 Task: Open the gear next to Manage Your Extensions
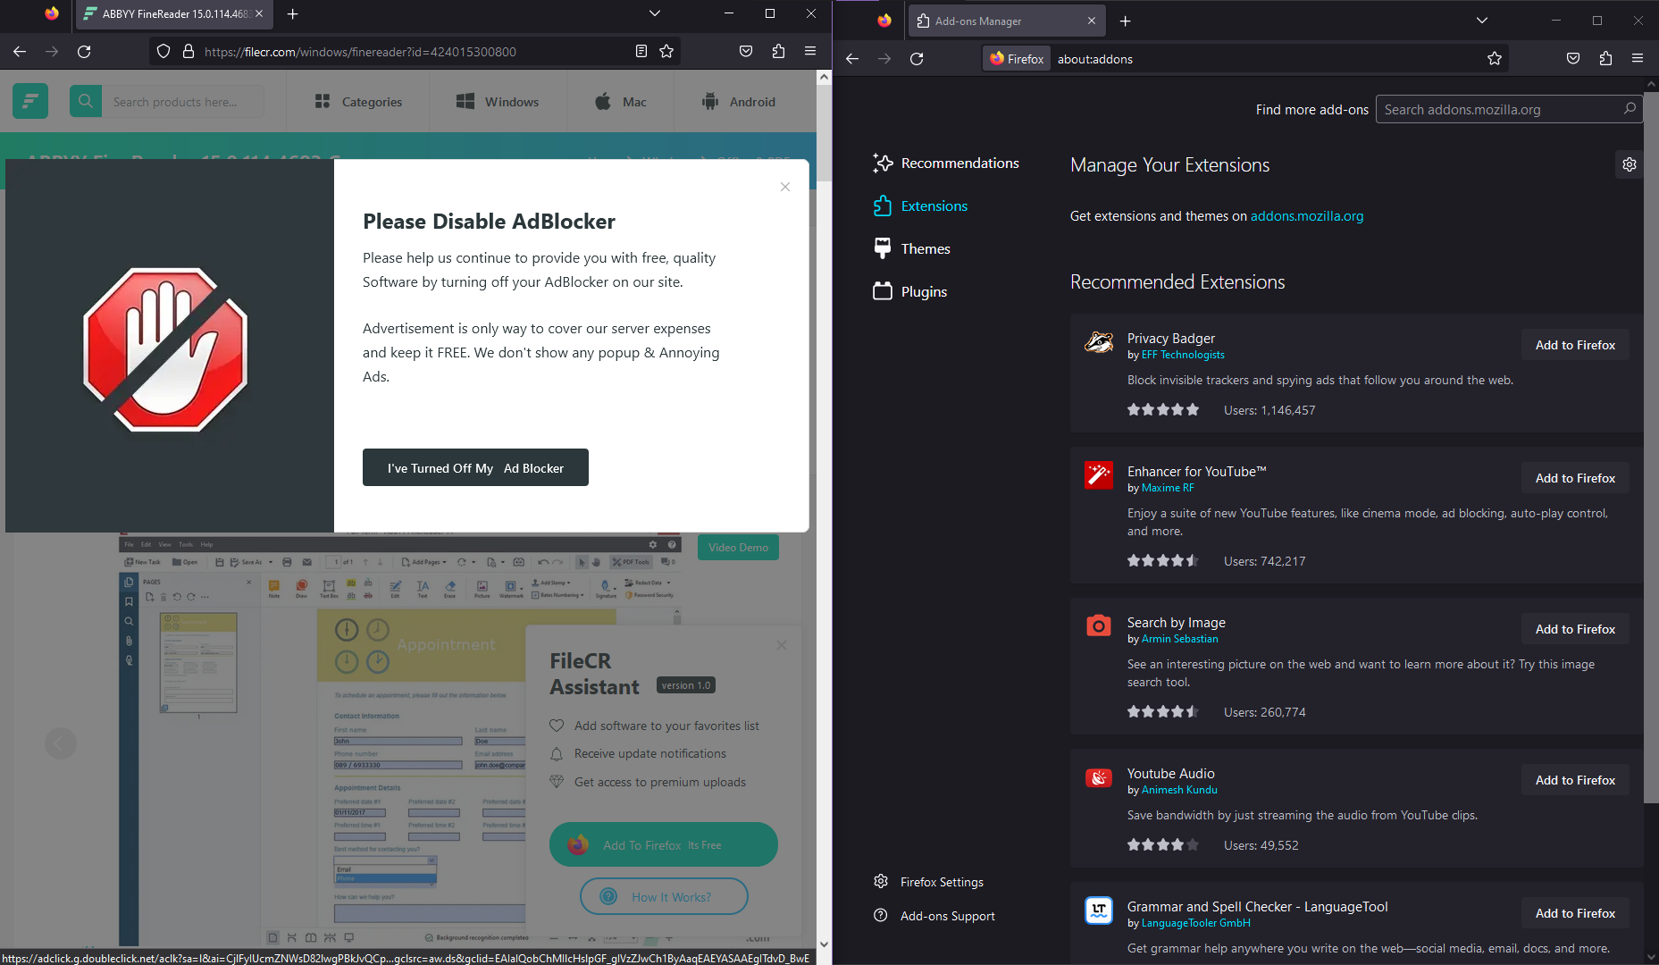coord(1629,164)
